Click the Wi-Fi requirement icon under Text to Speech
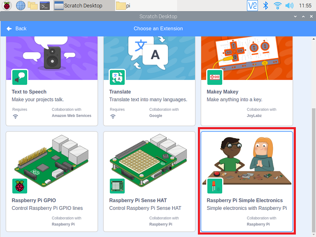Viewport: 316px width, 237px height. [x=16, y=116]
